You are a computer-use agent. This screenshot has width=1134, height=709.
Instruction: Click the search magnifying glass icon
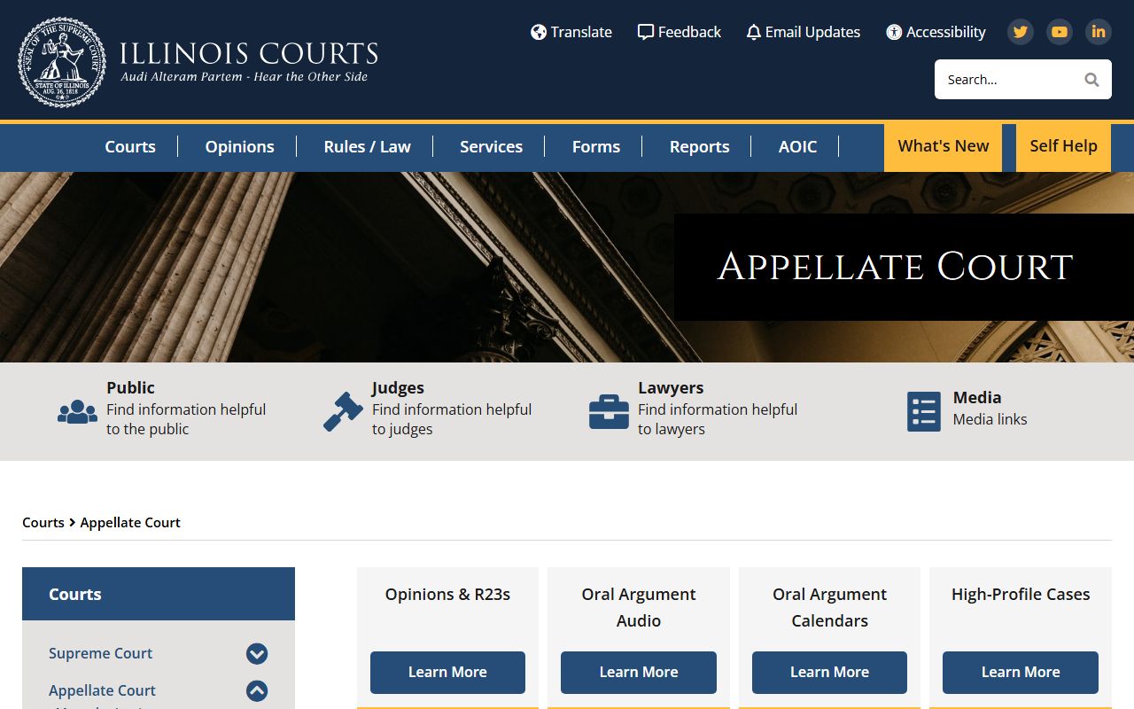coord(1091,80)
